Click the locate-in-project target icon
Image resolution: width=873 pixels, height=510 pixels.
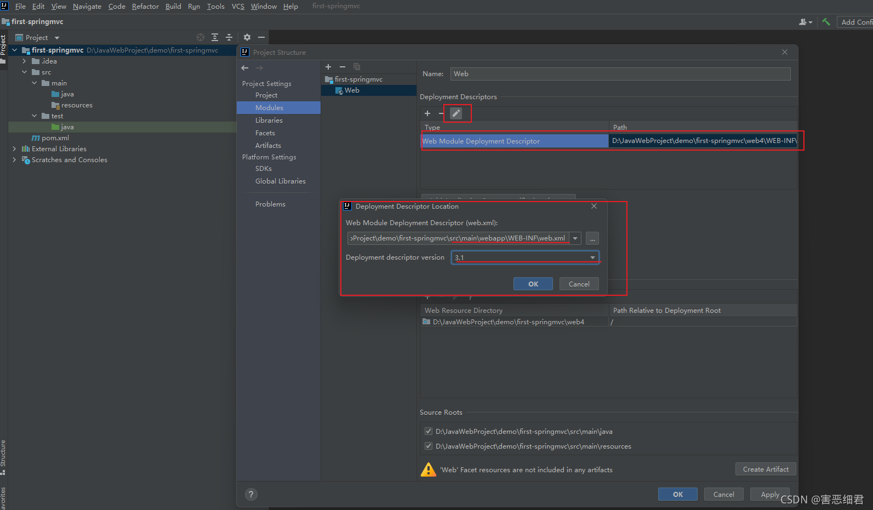click(x=201, y=37)
